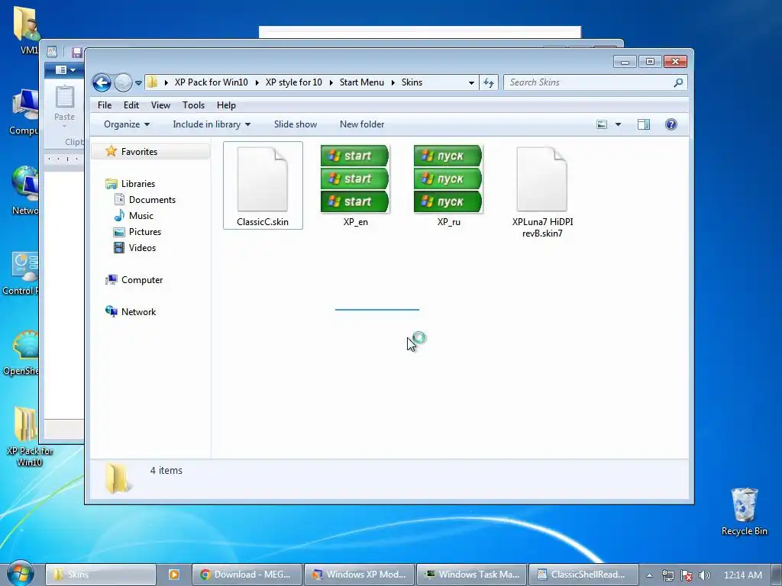This screenshot has height=586, width=782.
Task: Switch to ClassicShellRead... taskbar button
Action: click(583, 575)
